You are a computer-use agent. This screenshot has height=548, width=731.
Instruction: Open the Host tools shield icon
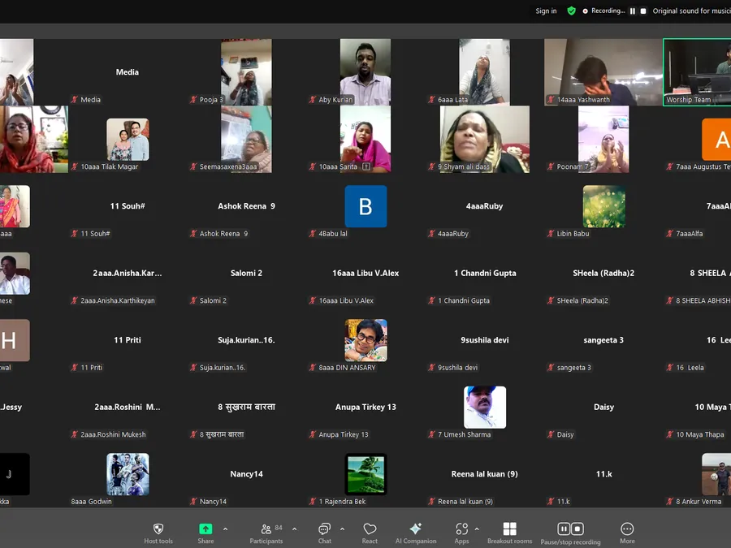[x=158, y=529]
